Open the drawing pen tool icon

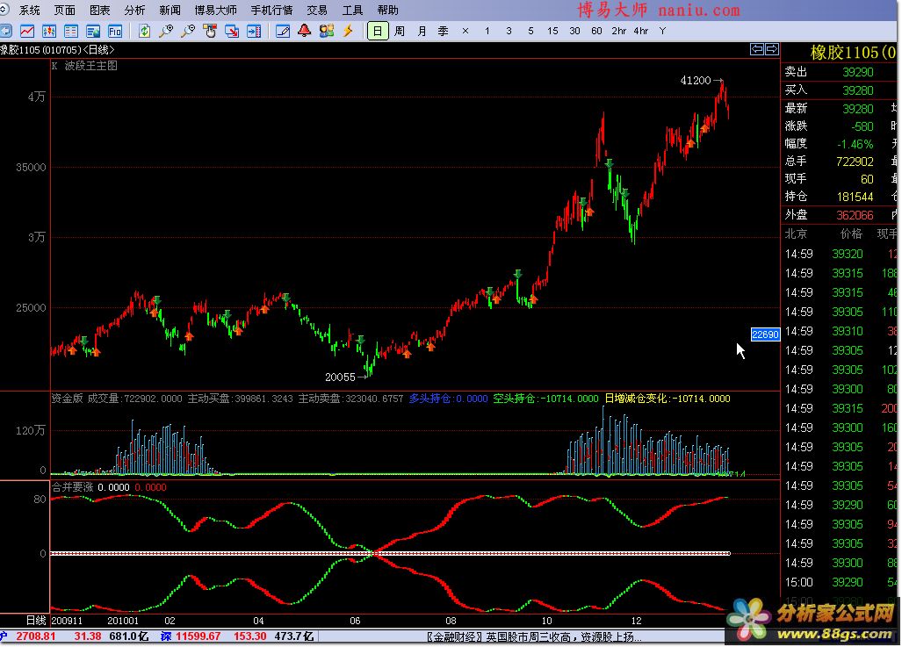click(283, 31)
